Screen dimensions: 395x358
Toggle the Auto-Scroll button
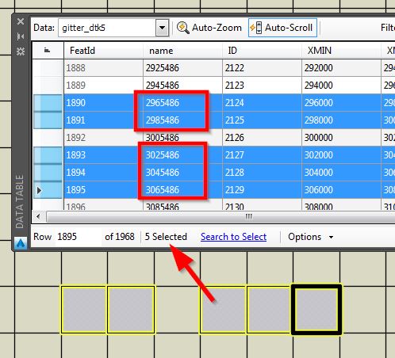click(282, 28)
